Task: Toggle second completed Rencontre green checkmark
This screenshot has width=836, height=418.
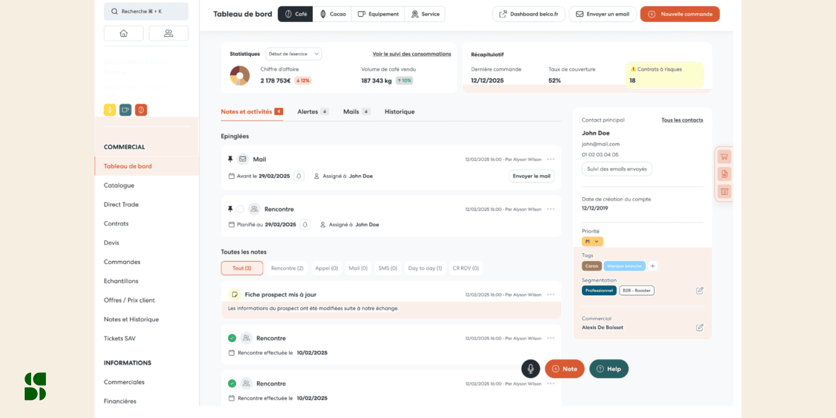Action: 232,384
